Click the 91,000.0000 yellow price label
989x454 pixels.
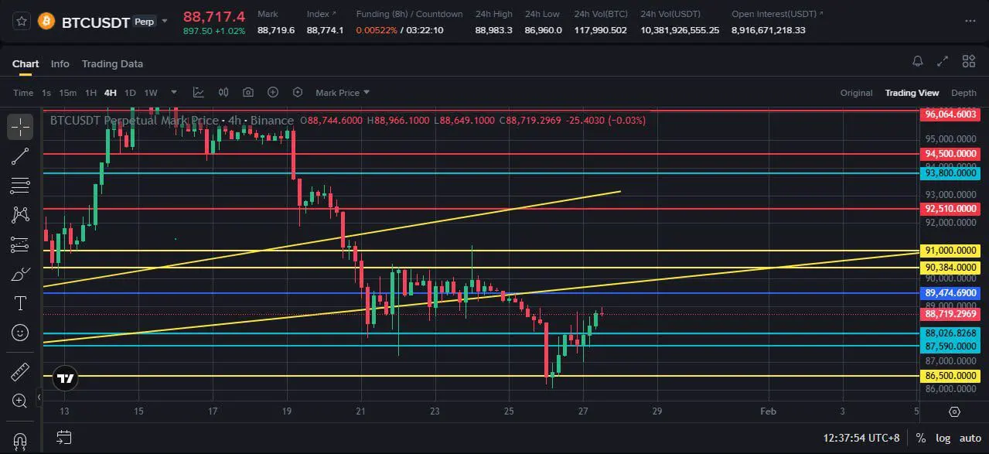(950, 251)
